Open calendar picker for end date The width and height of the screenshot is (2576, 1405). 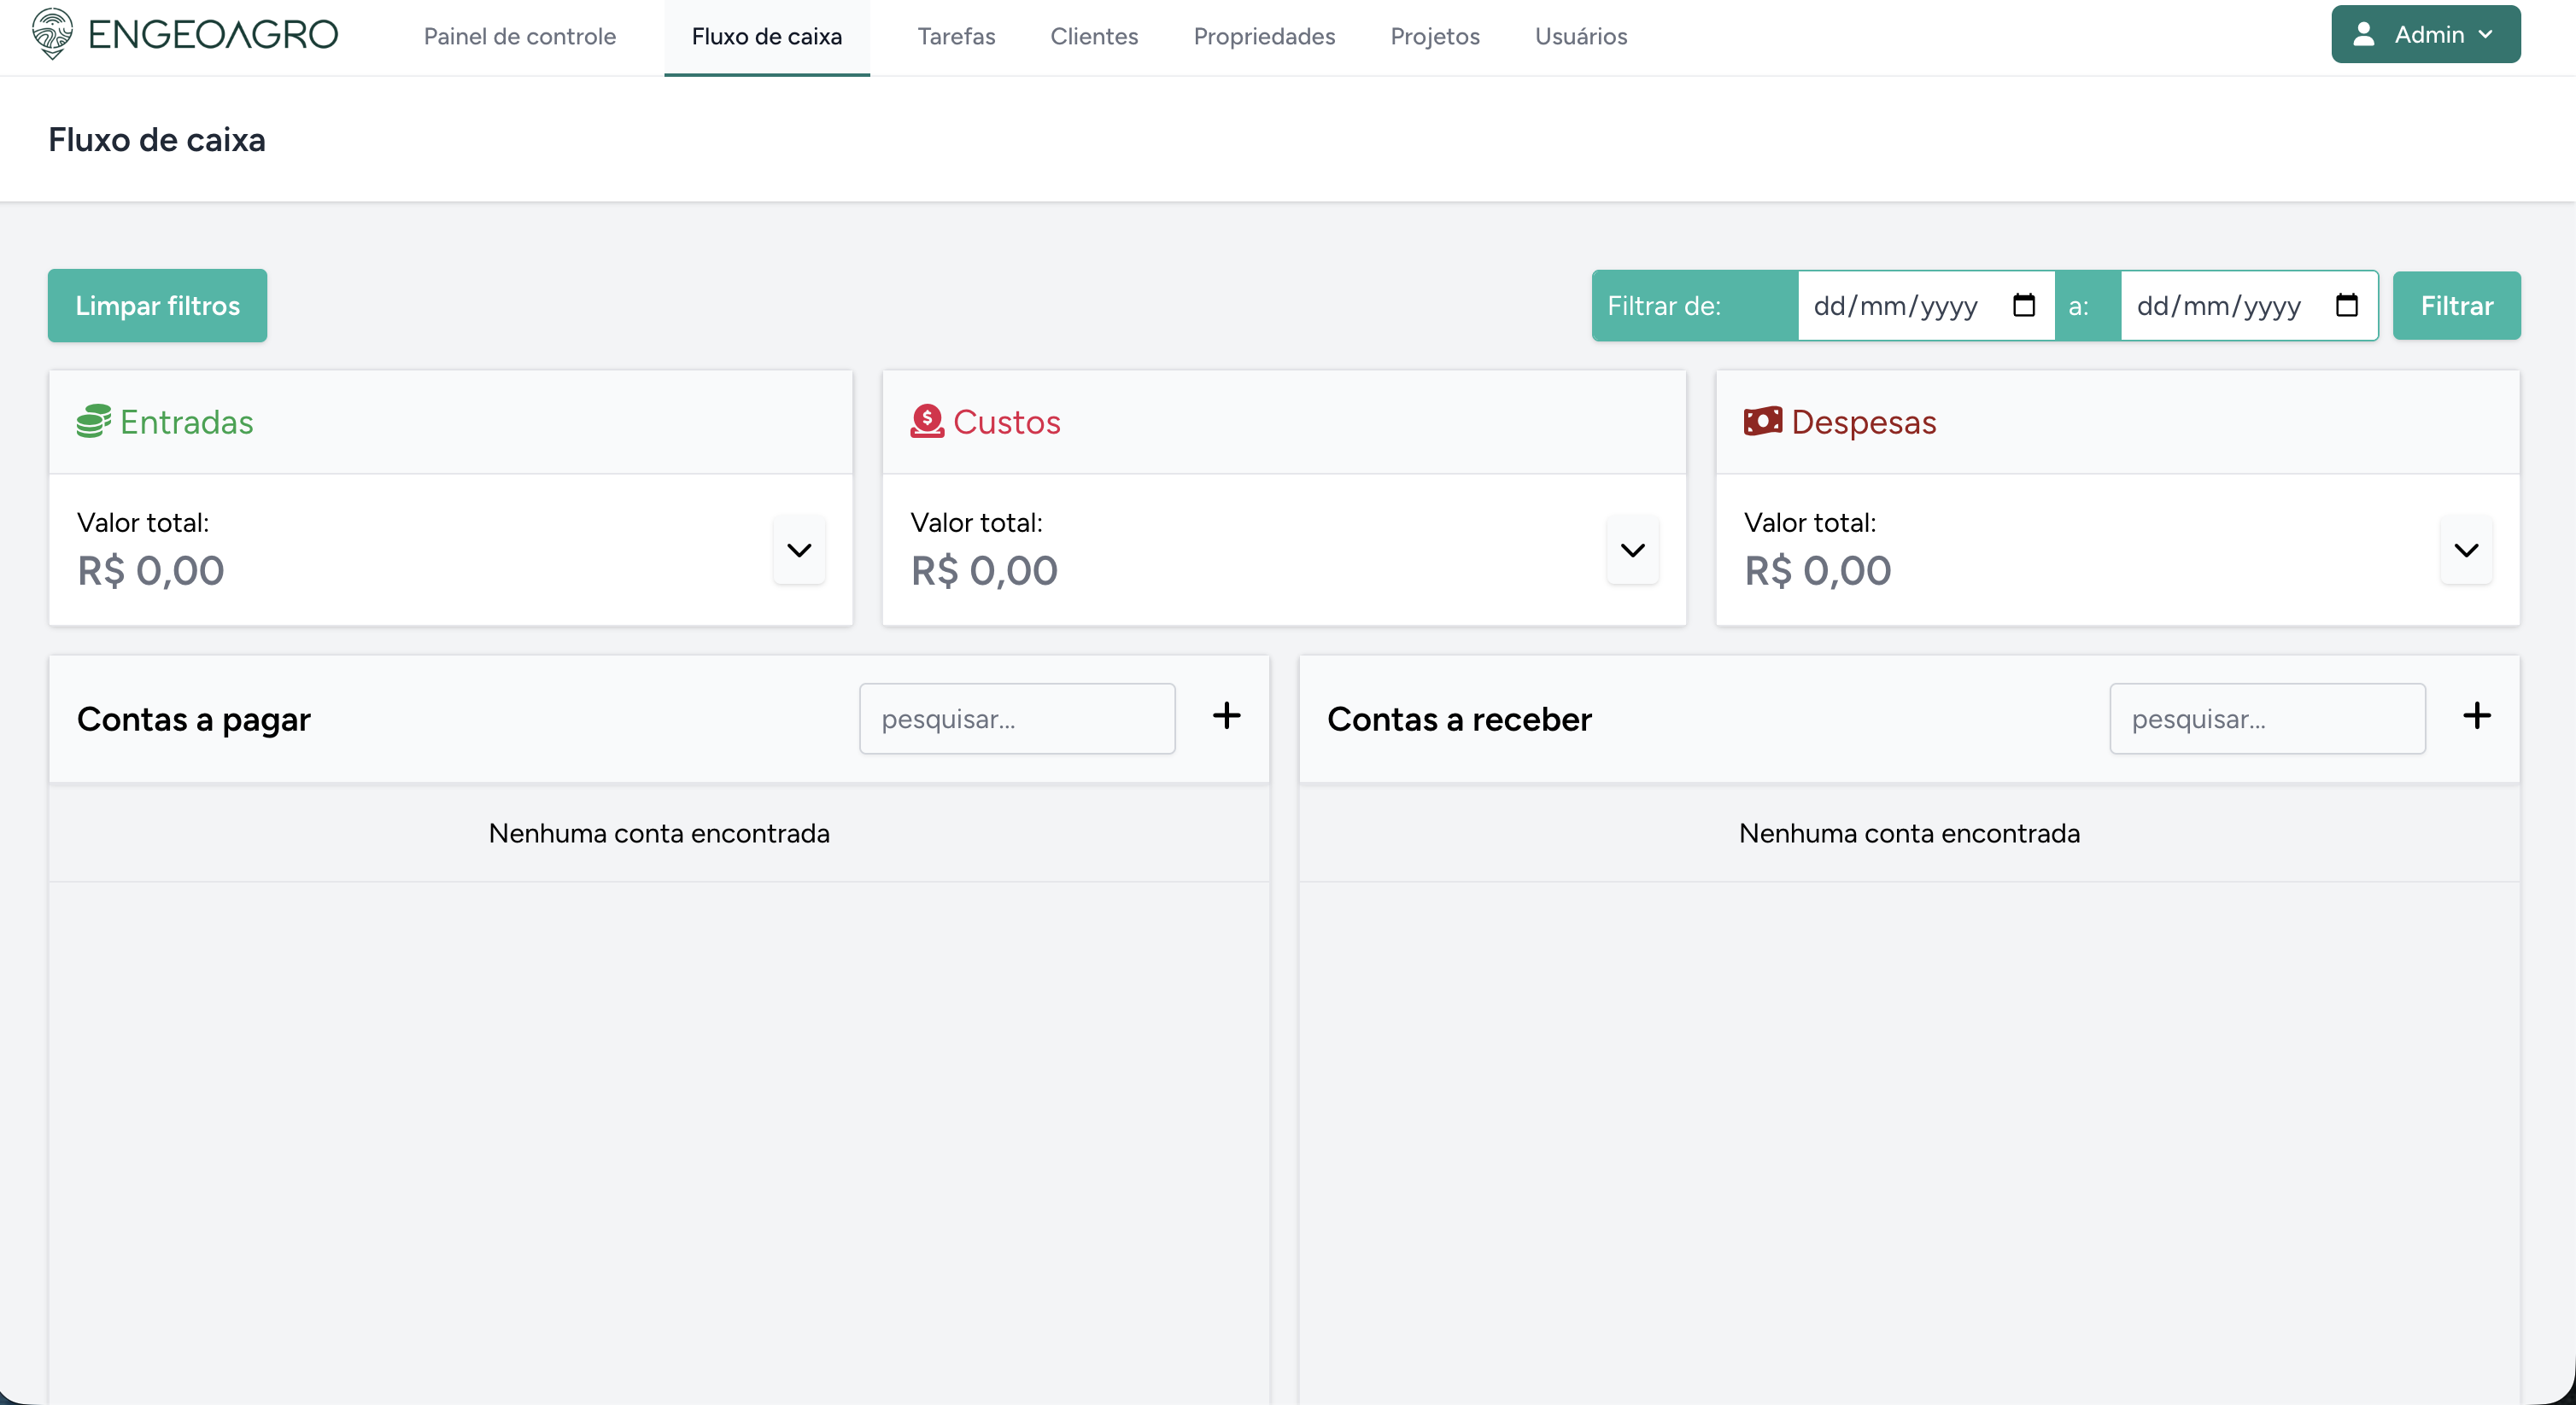pyautogui.click(x=2346, y=305)
